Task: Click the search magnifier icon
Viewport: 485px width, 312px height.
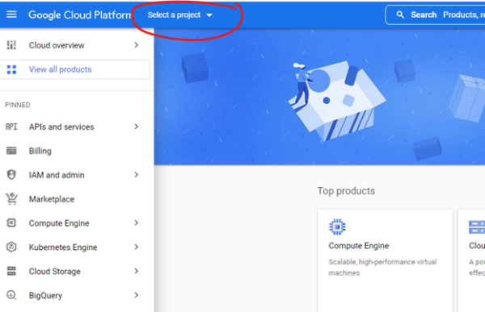Action: [x=400, y=15]
